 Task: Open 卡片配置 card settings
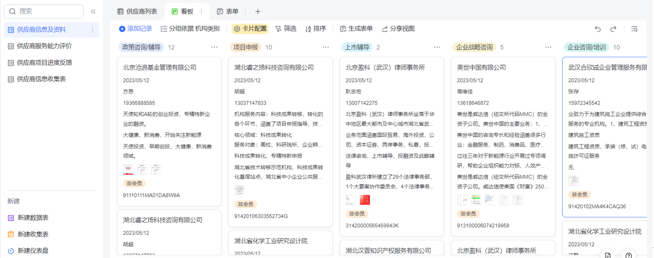(250, 29)
